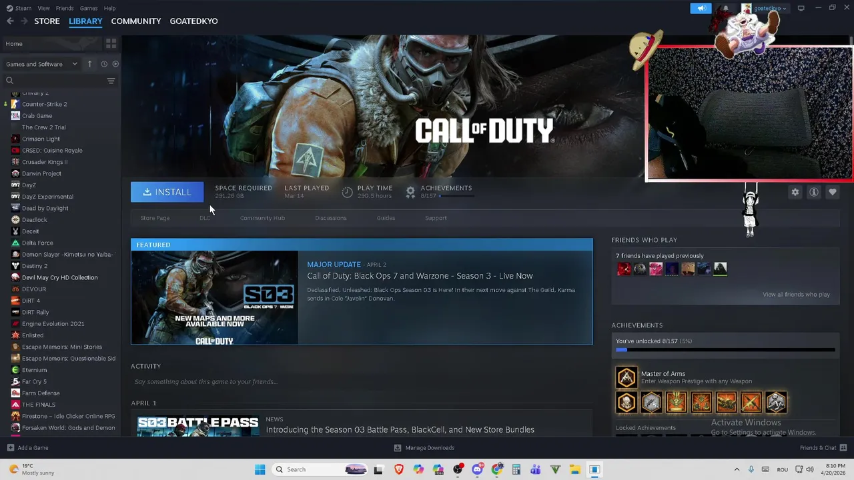The image size is (854, 480).
Task: Open Manage Downloads
Action: point(424,448)
